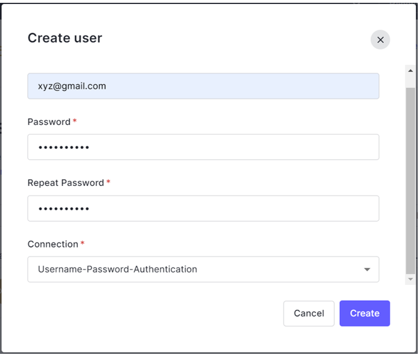Click the red asterisk beside Repeat Password
The image size is (420, 355).
click(x=108, y=183)
